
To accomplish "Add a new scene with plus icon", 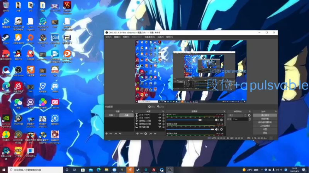I will point(107,133).
